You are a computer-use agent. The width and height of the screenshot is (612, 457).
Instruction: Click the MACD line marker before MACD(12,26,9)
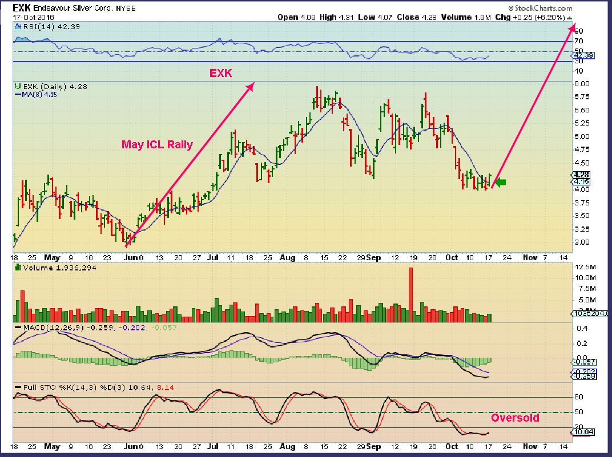[x=18, y=327]
